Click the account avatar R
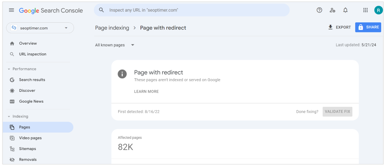Viewport: 386px width, 166px height. [x=378, y=10]
